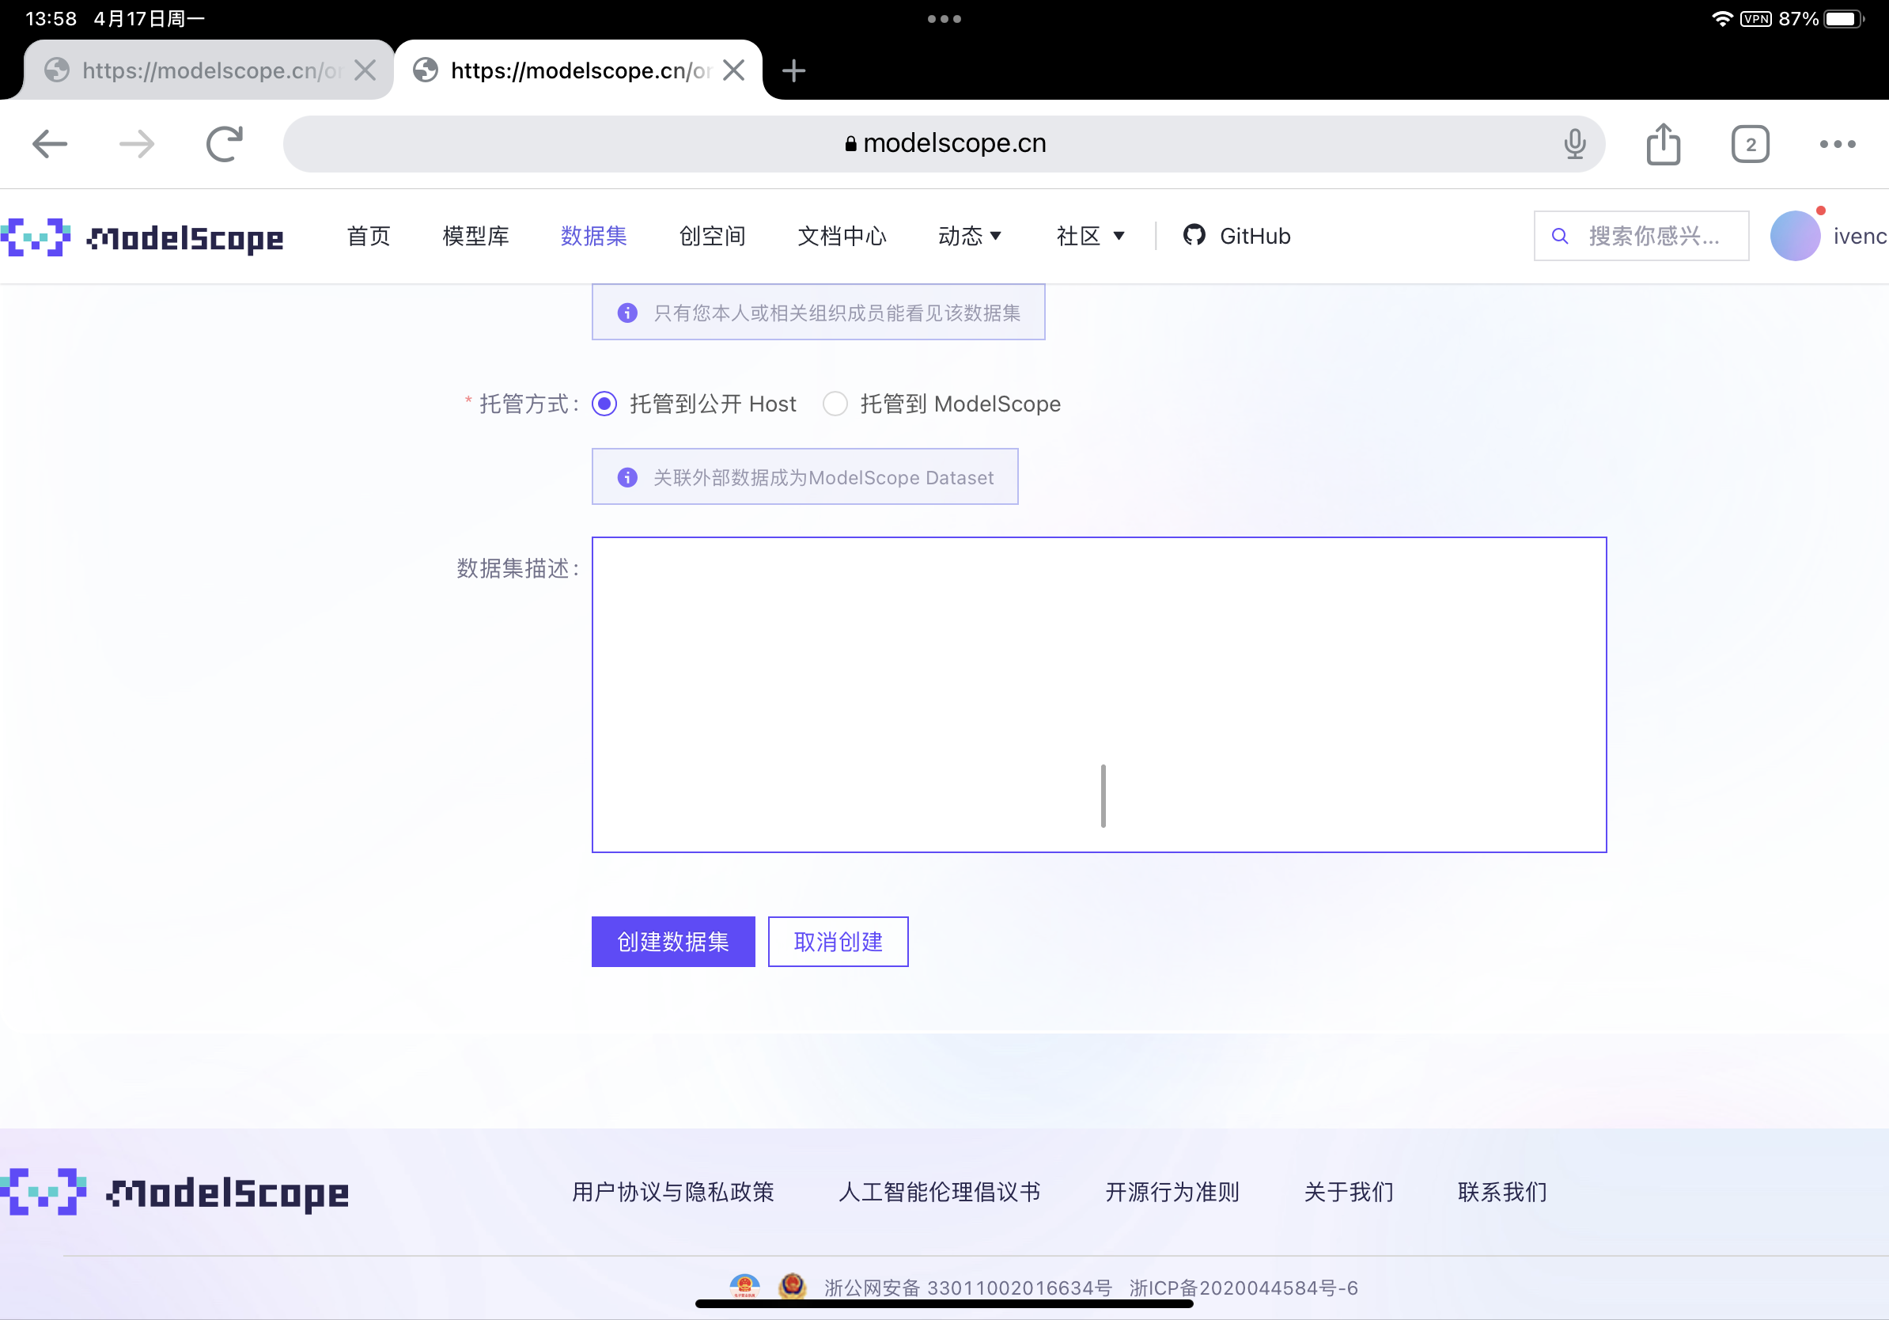
Task: Expand the 动态 dropdown menu
Action: pyautogui.click(x=970, y=236)
